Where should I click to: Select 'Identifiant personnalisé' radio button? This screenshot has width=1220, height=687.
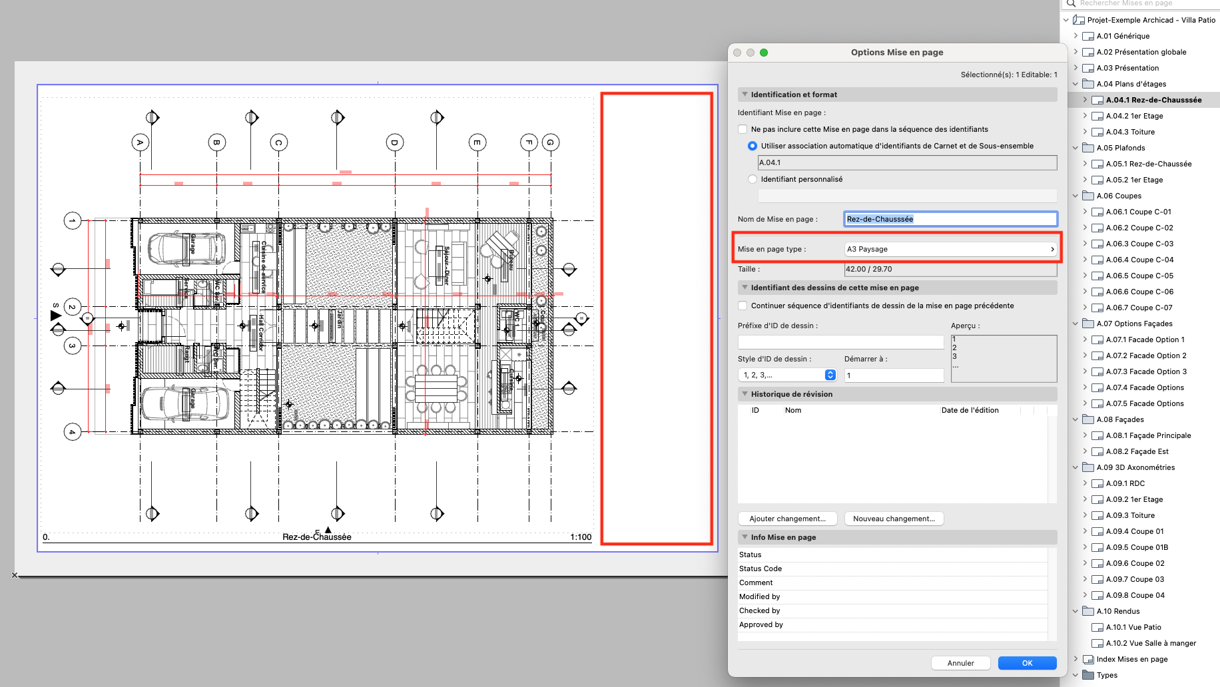click(753, 179)
